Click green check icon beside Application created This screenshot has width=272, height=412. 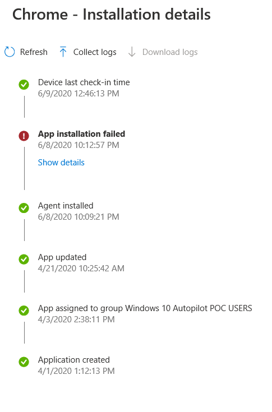(x=24, y=362)
